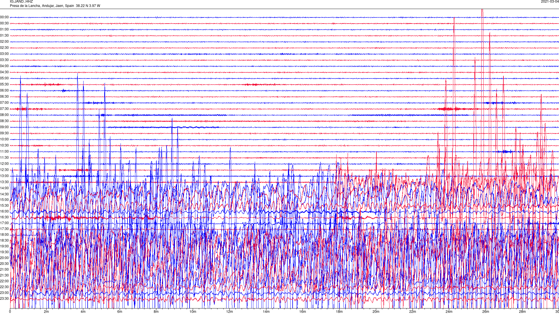Select the 17:00 time row label
559x314 pixels.
pos(4,223)
